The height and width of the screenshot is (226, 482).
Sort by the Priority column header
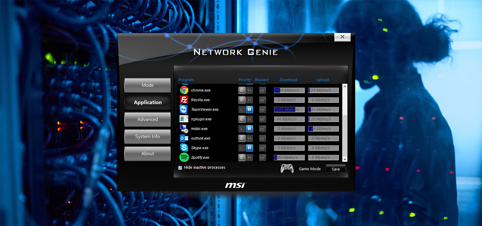click(x=245, y=80)
